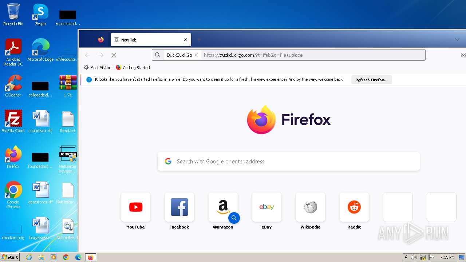This screenshot has width=466, height=262.
Task: Open Action Center flag icon in tray
Action: point(431,257)
